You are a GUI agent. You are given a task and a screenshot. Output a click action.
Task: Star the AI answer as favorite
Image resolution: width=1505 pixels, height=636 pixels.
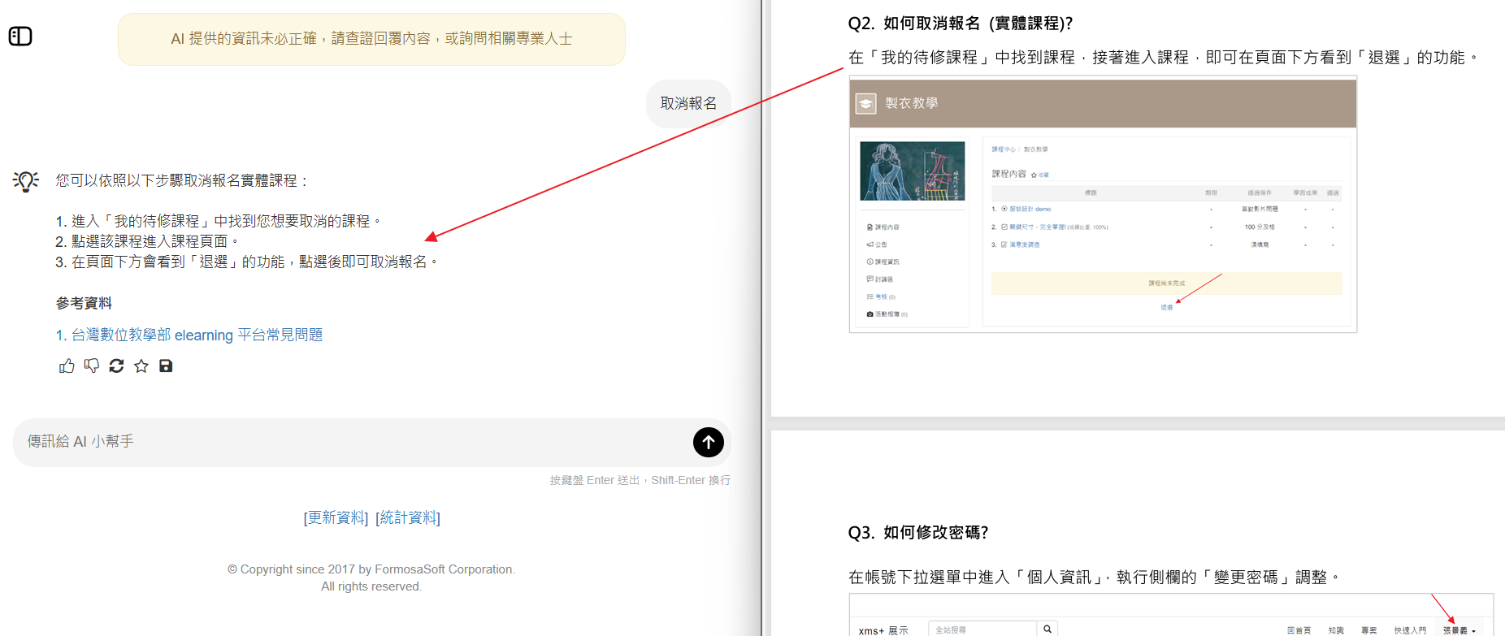tap(141, 366)
